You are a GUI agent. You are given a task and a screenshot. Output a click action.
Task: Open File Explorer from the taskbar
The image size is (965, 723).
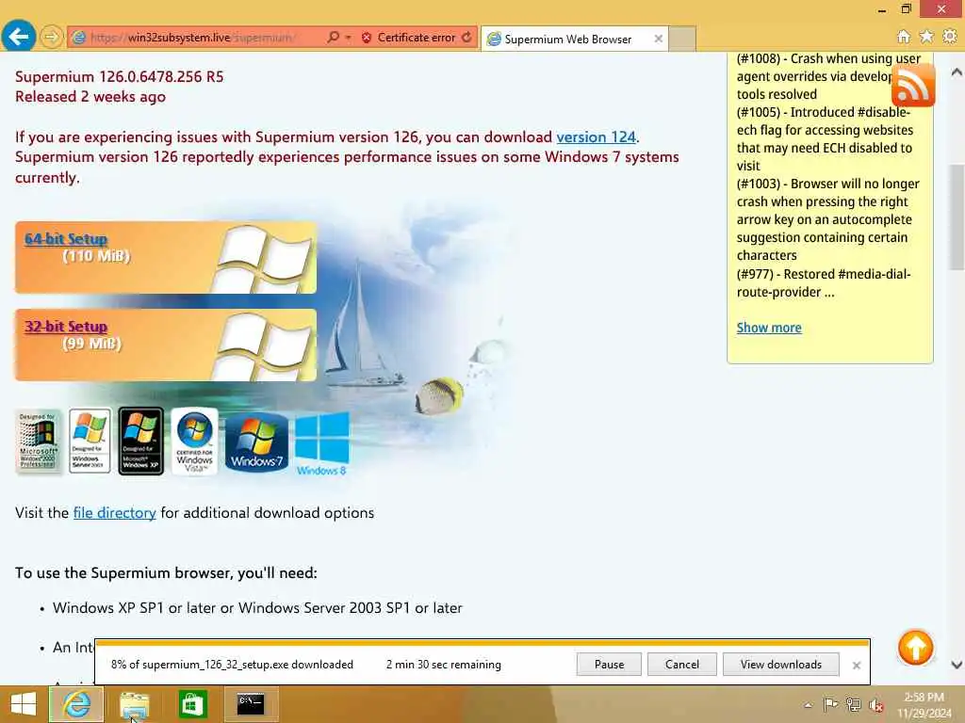134,704
